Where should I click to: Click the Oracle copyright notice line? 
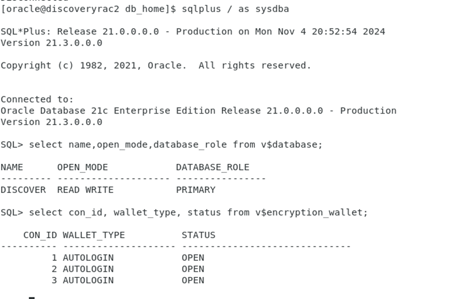156,65
